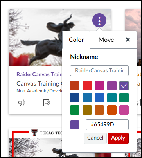
Task: Click the Non-Academic/Development term text
Action: pyautogui.click(x=39, y=91)
